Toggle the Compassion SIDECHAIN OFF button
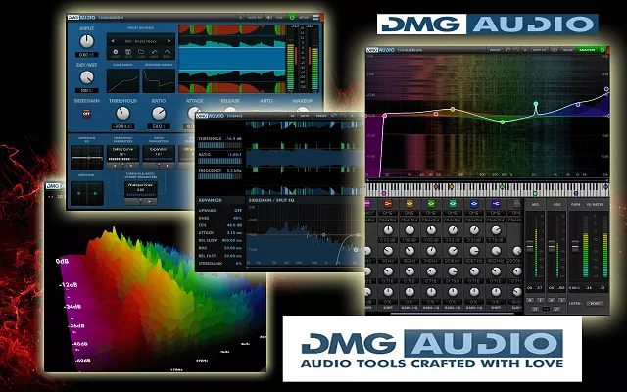This screenshot has height=392, width=627. (x=86, y=114)
